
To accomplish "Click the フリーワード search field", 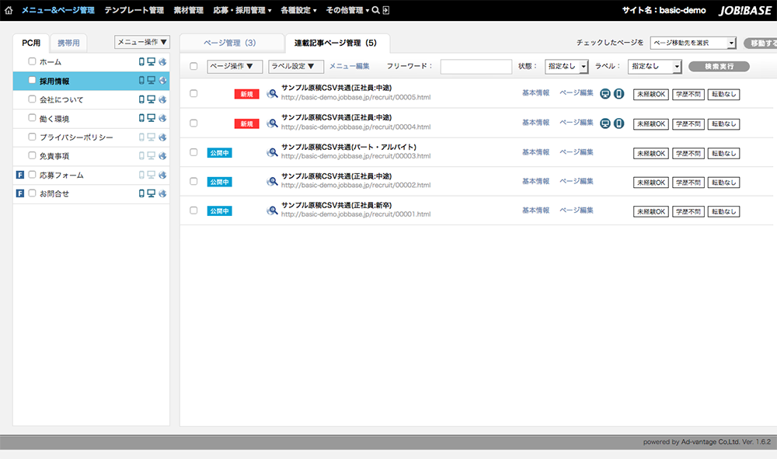I will click(x=476, y=66).
